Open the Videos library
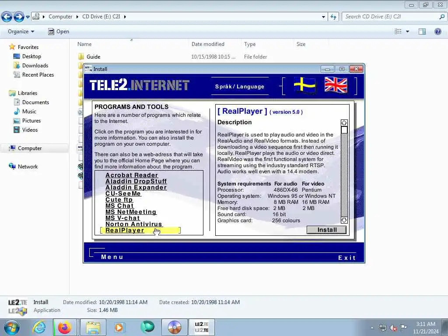The height and width of the screenshot is (336, 448). [x=30, y=129]
